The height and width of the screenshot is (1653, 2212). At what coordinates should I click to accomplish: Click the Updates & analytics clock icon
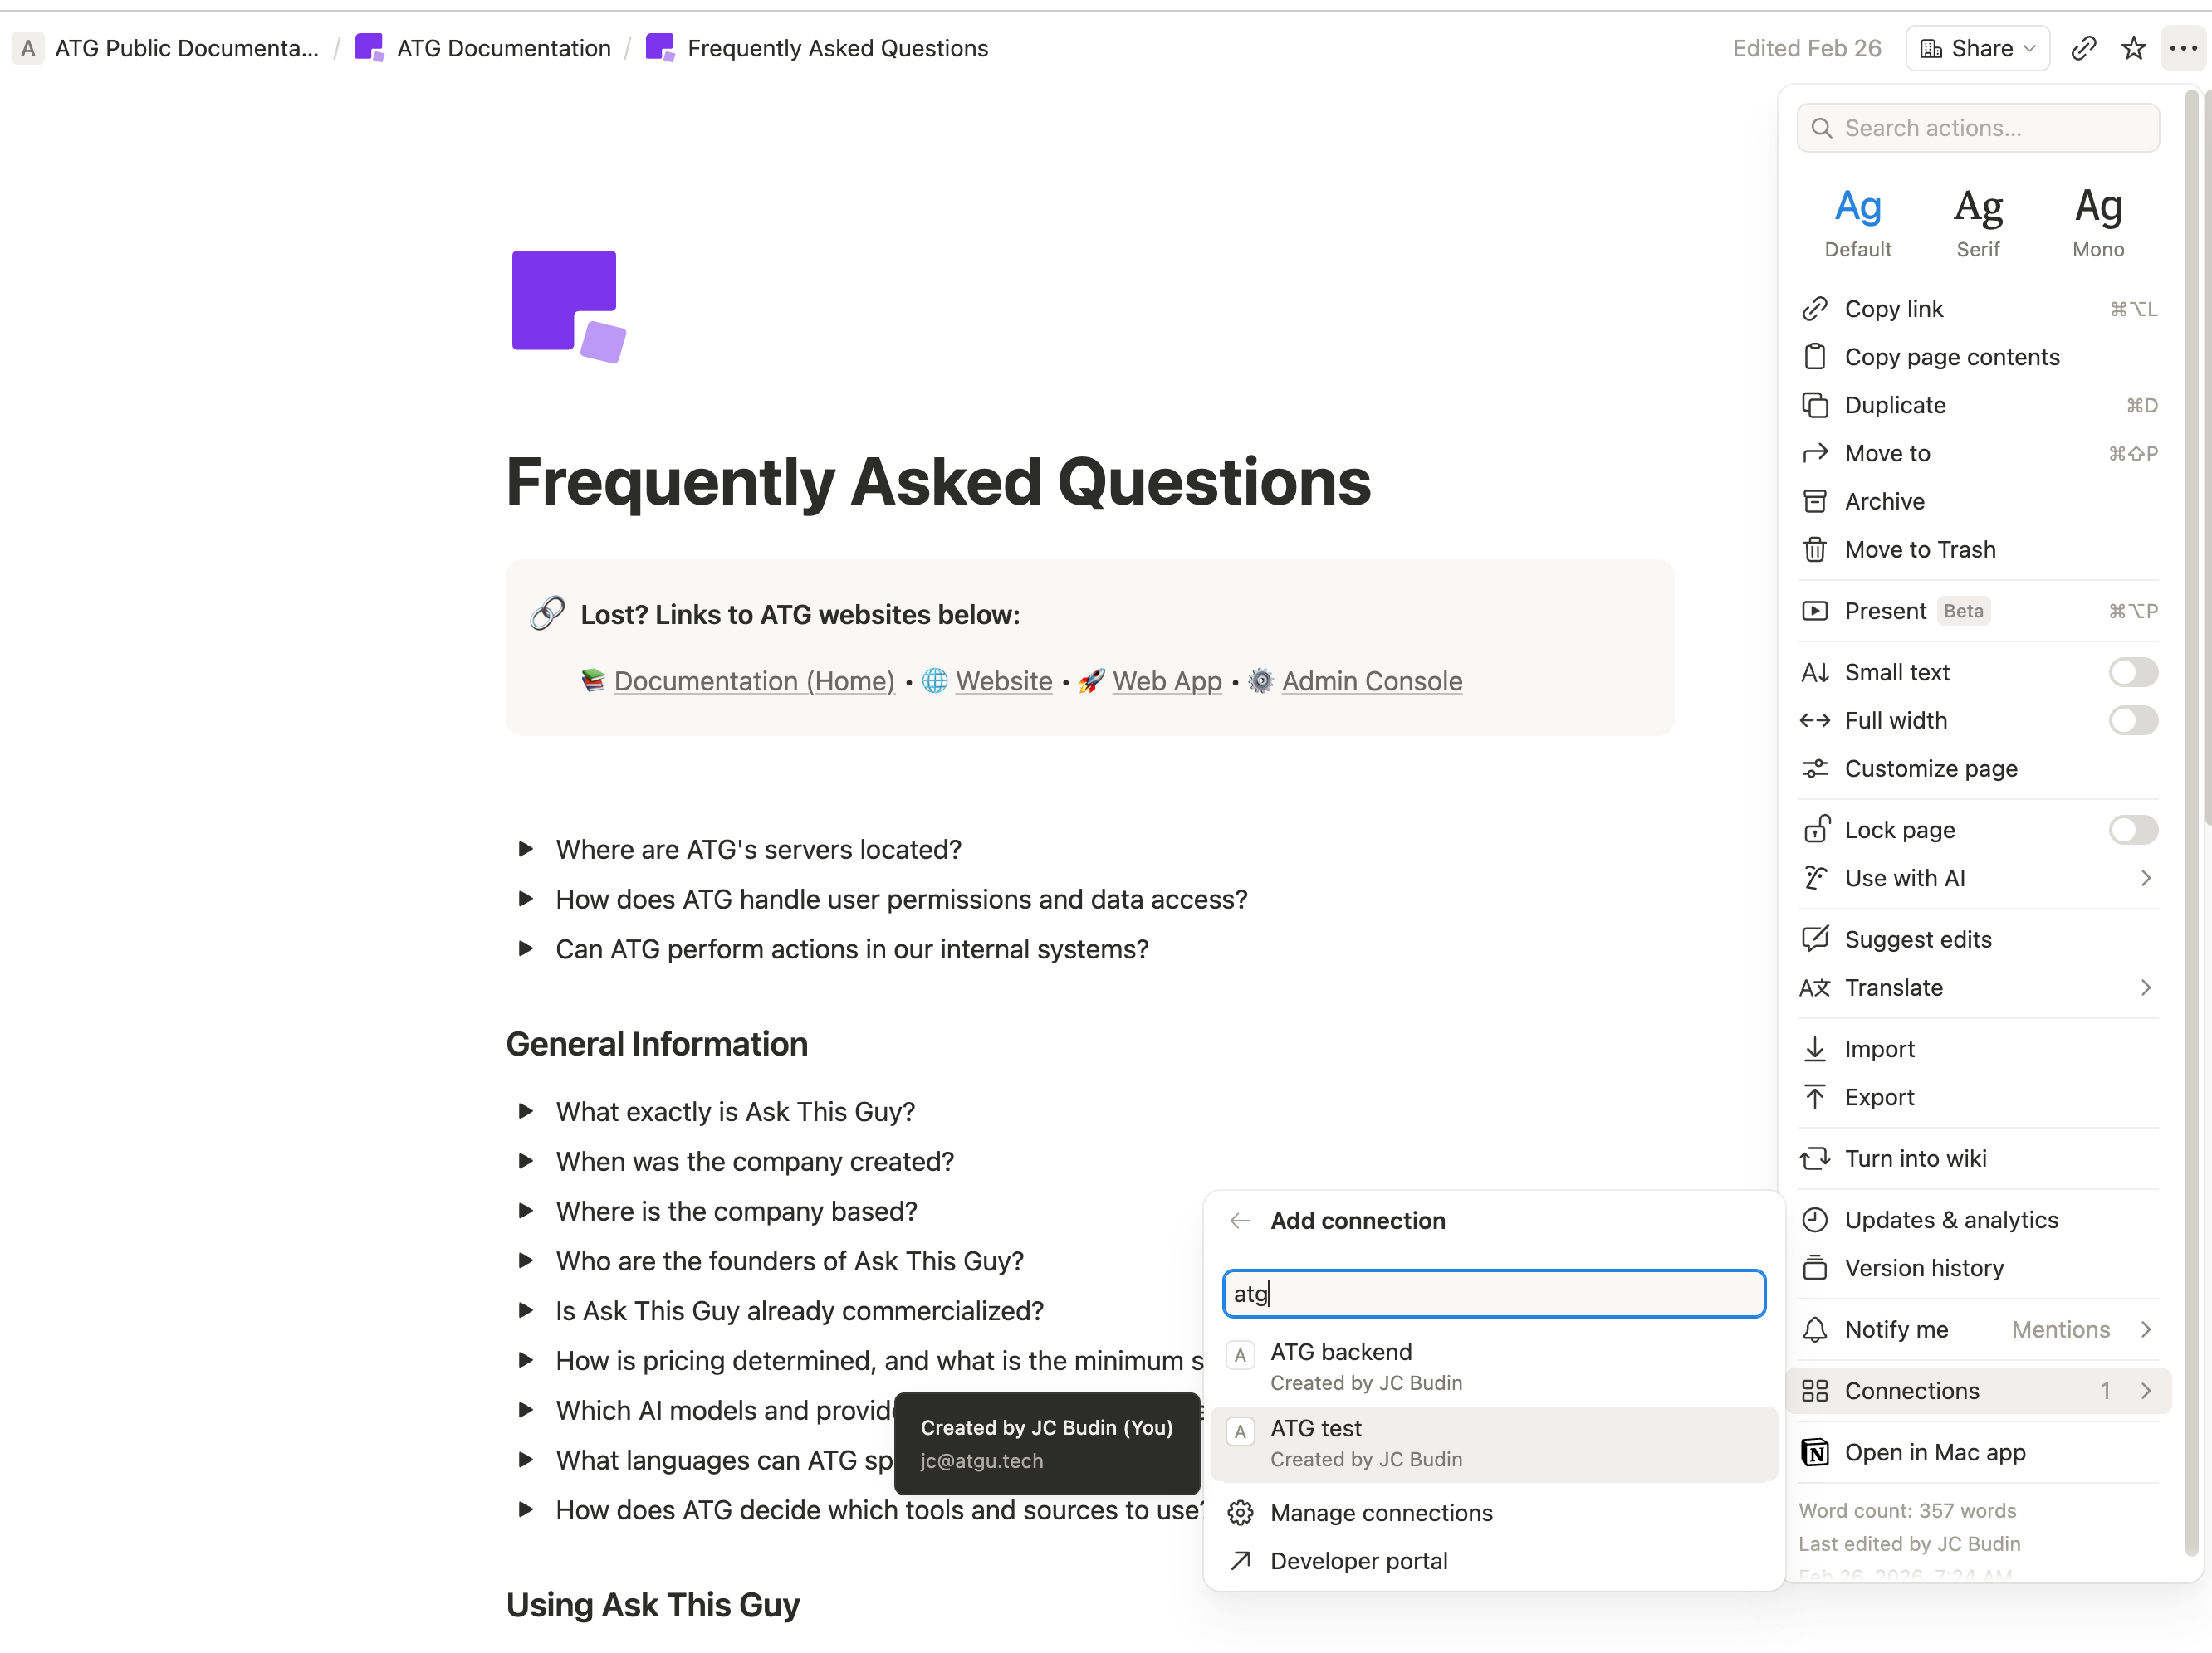click(x=1814, y=1219)
